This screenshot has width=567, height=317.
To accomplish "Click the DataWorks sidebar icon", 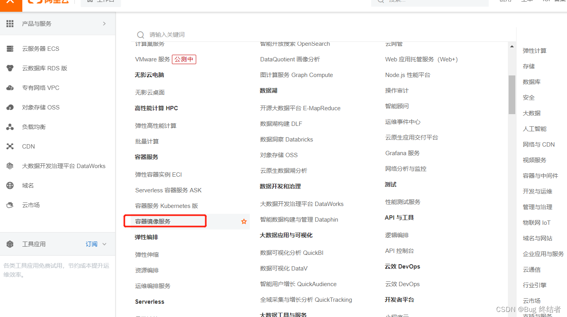I will click(x=10, y=166).
